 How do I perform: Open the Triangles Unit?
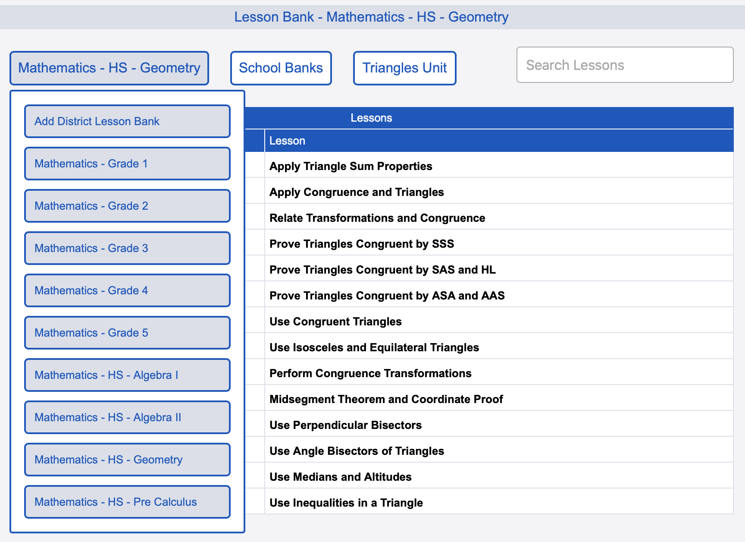pyautogui.click(x=404, y=68)
